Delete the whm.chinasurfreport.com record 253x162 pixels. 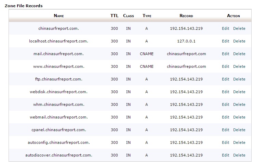point(239,104)
